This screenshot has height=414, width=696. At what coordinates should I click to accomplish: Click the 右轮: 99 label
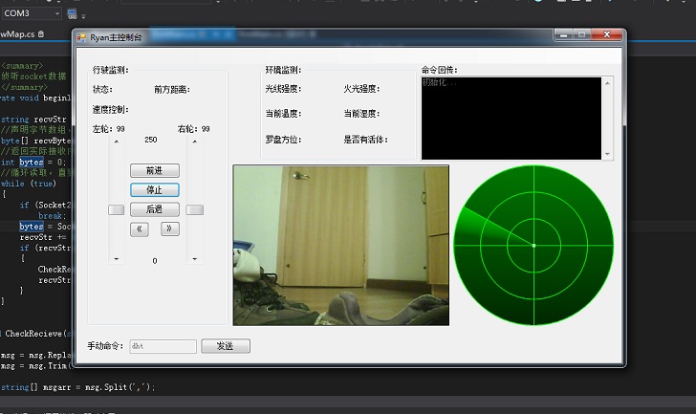[x=193, y=129]
